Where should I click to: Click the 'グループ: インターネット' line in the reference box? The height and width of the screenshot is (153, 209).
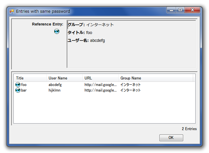point(91,25)
